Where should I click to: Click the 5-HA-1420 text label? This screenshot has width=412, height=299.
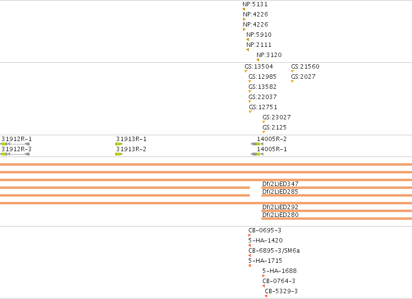(x=265, y=241)
